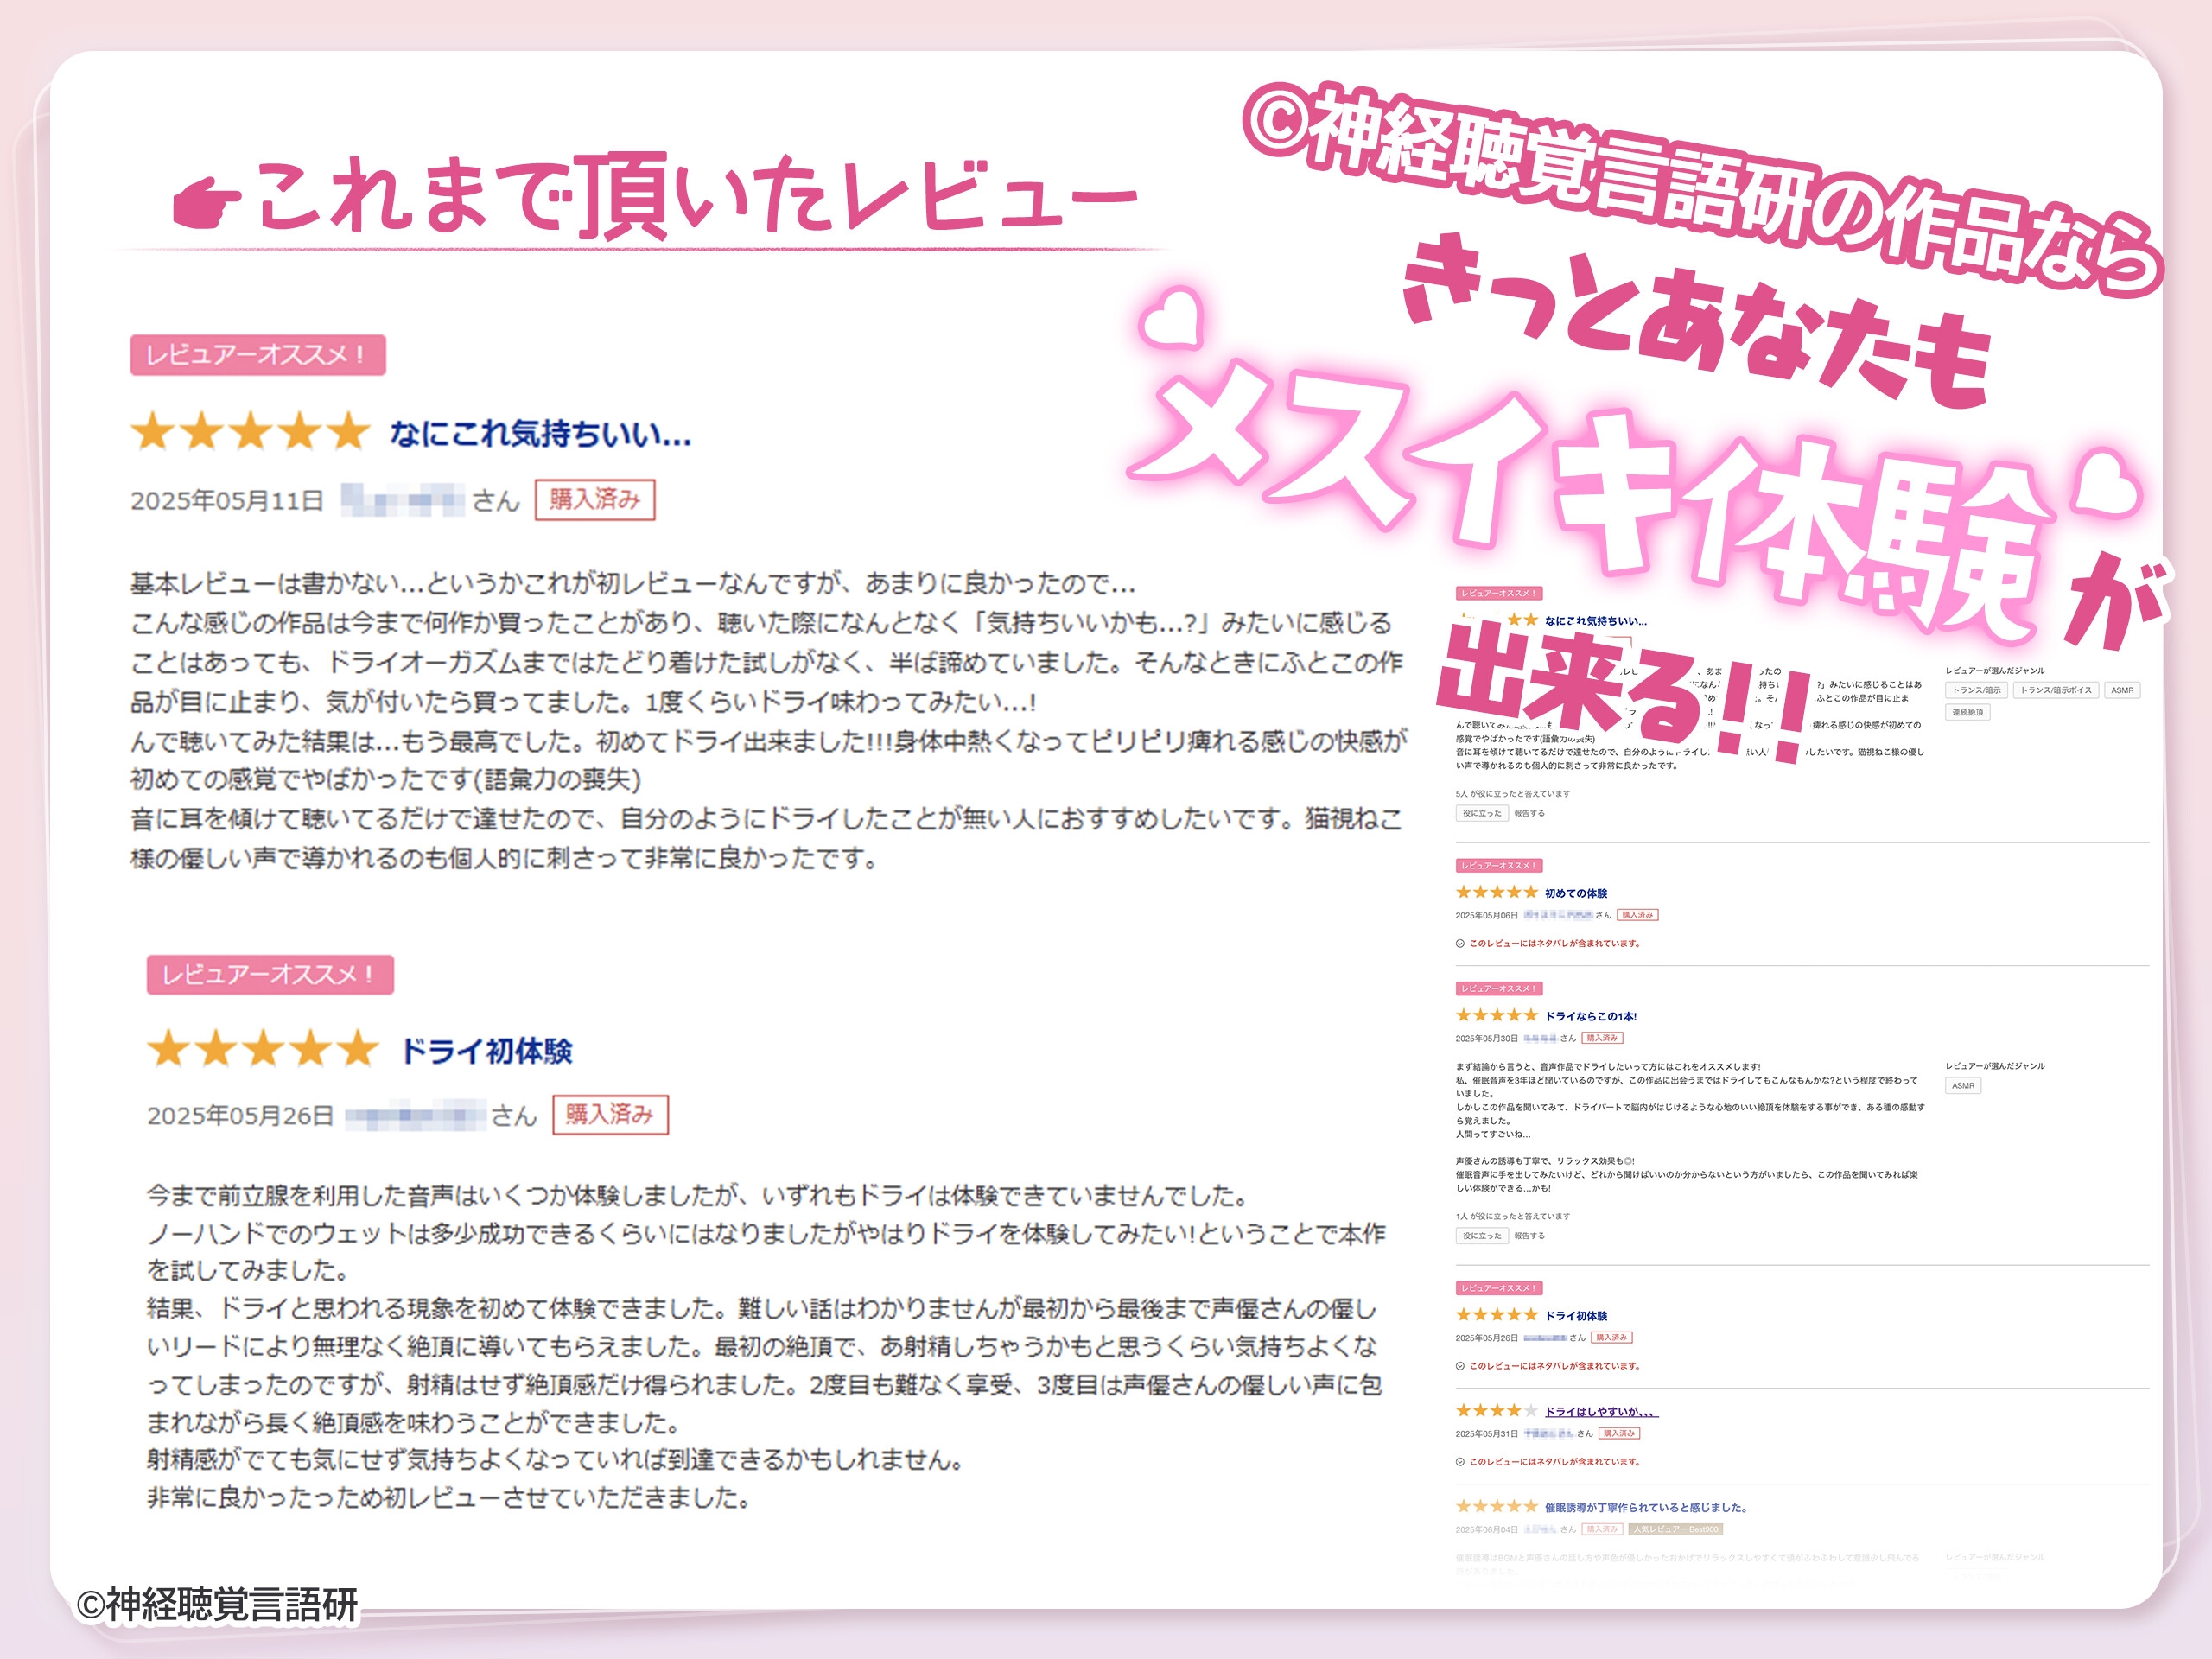The width and height of the screenshot is (2212, 1659).
Task: Expand spoiler notice under small ドライ初体験 review
Action: click(1553, 1366)
